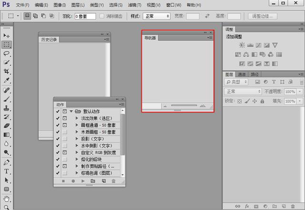Expand the 水中倒影（文字） action
Image resolution: width=305 pixels, height=210 pixels.
click(77, 146)
